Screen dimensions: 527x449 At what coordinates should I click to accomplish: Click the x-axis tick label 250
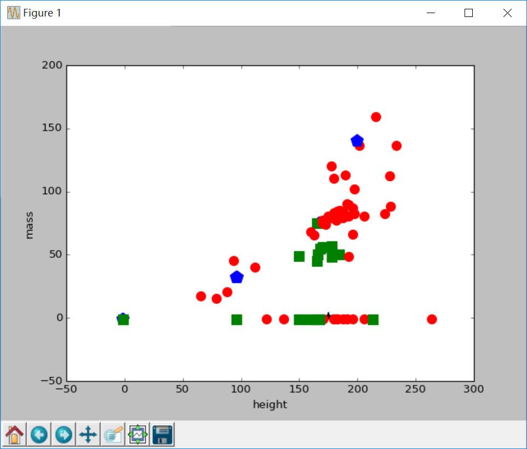pos(415,389)
